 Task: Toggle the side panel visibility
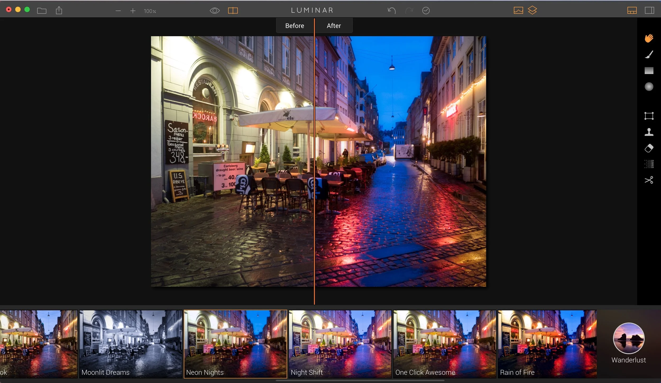[649, 11]
